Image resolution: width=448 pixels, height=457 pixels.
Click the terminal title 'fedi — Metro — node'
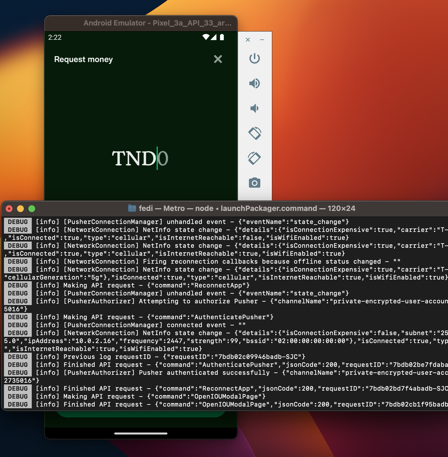click(176, 208)
